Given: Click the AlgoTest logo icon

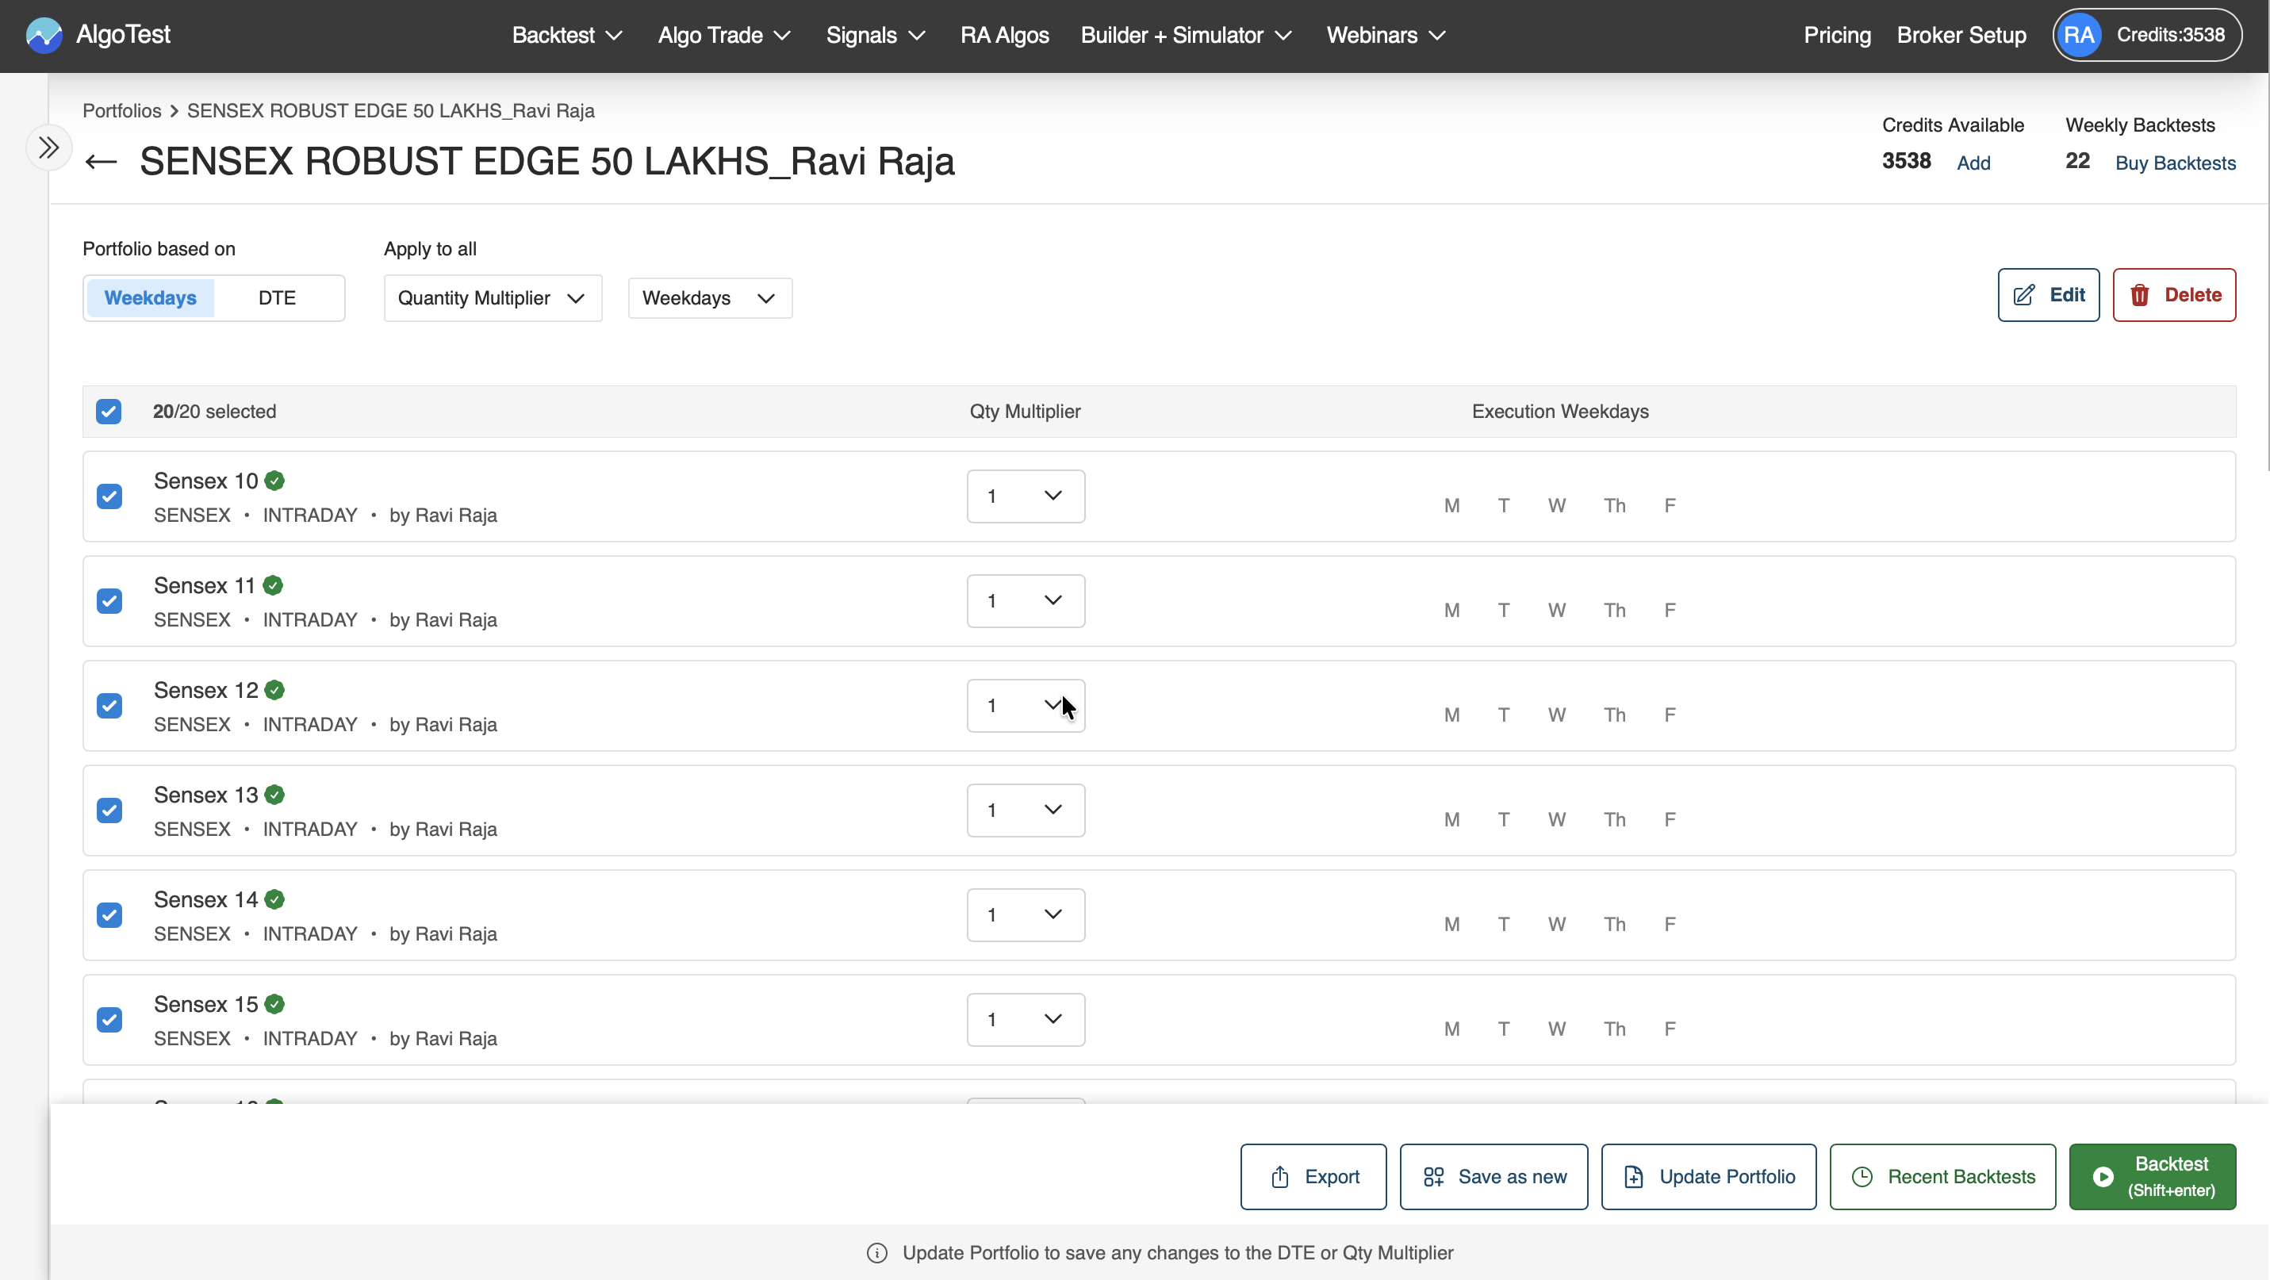Looking at the screenshot, I should point(43,35).
